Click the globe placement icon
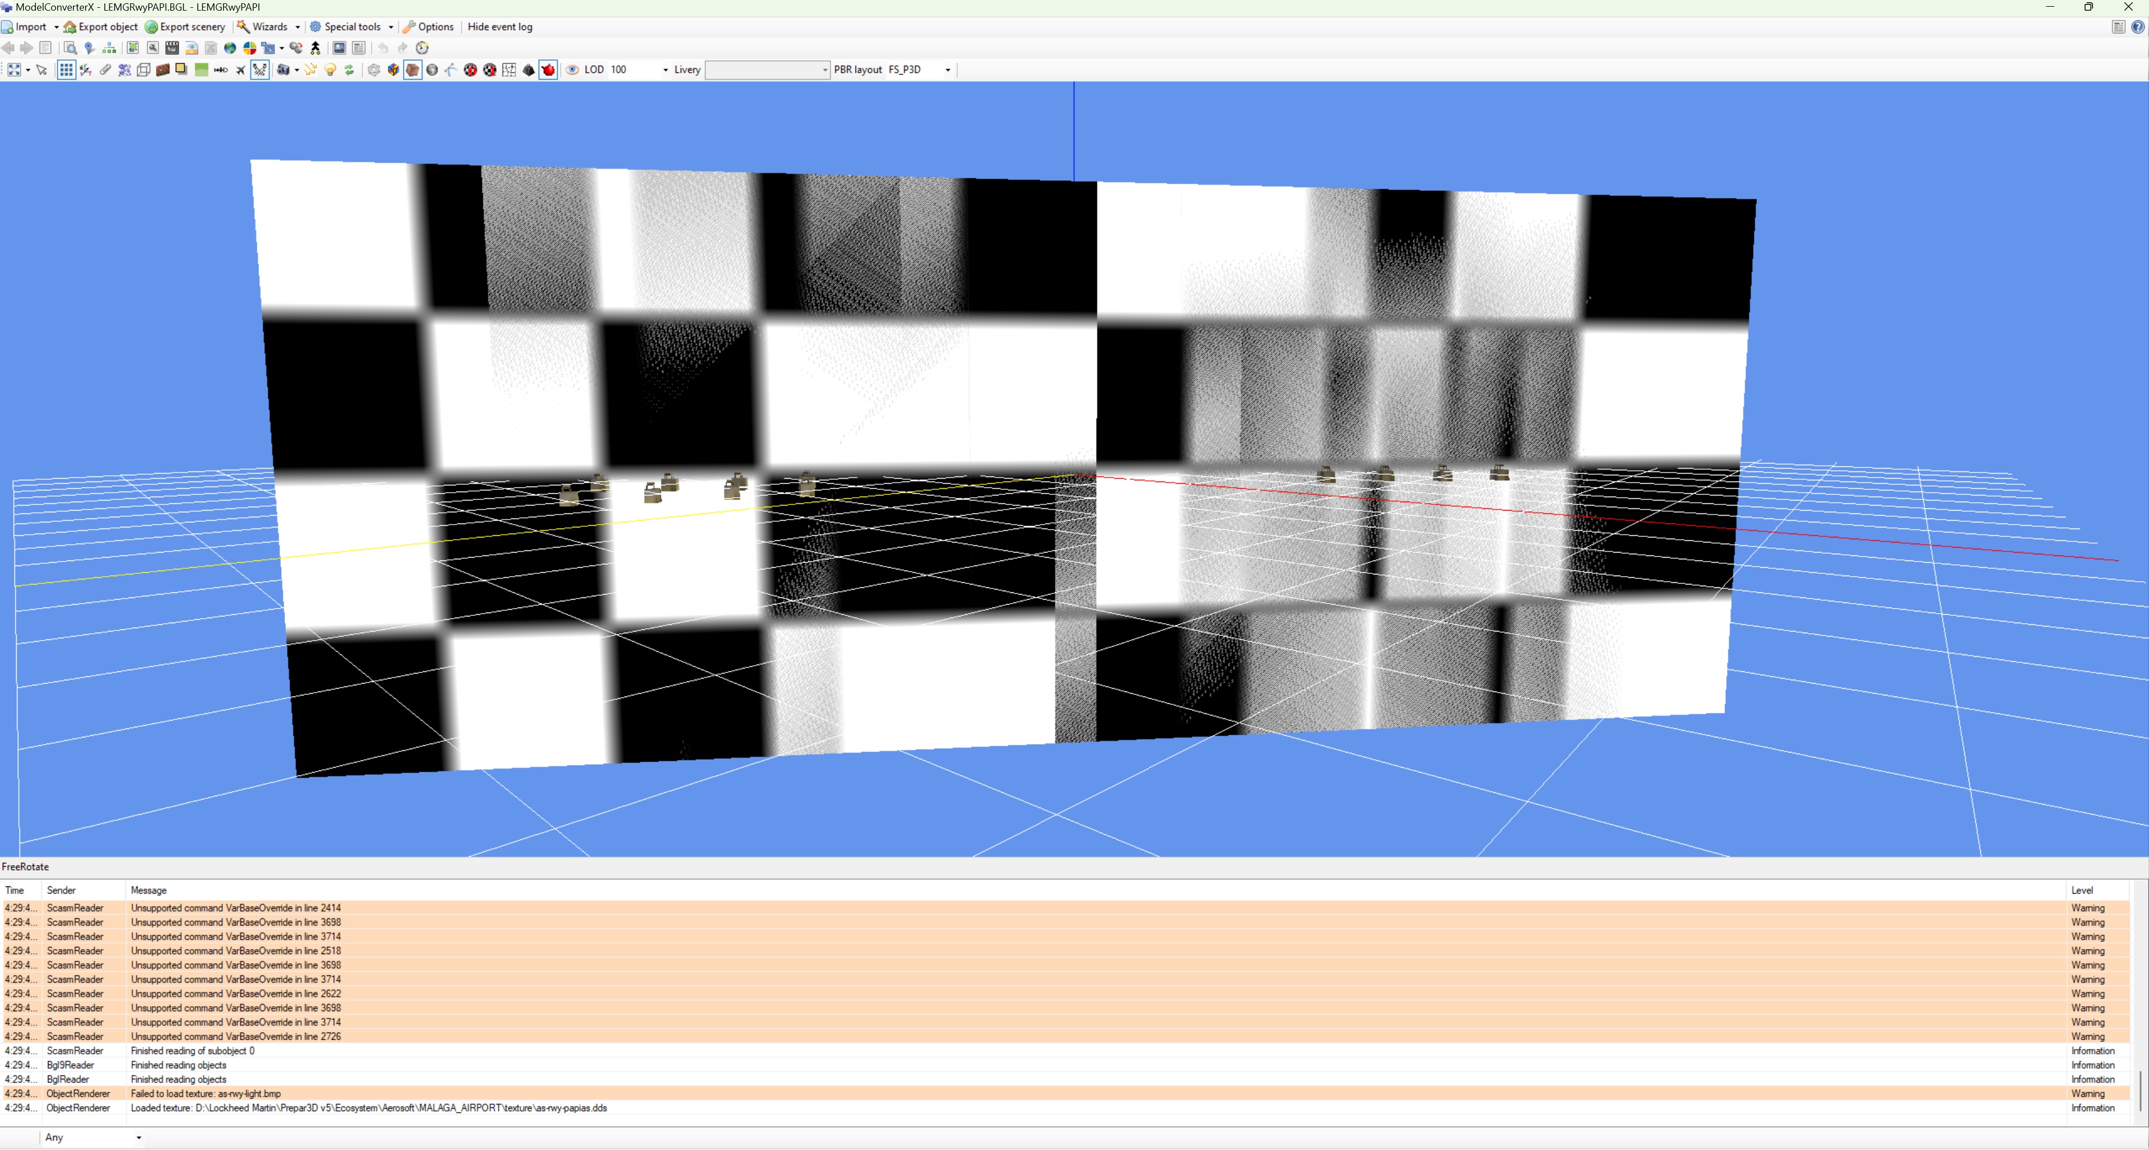Screen dimensions: 2149x1150 pos(230,48)
